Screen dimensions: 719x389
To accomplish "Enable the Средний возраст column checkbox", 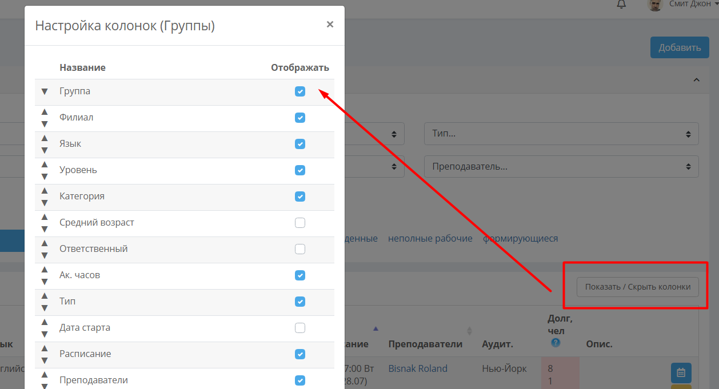I will tap(300, 223).
